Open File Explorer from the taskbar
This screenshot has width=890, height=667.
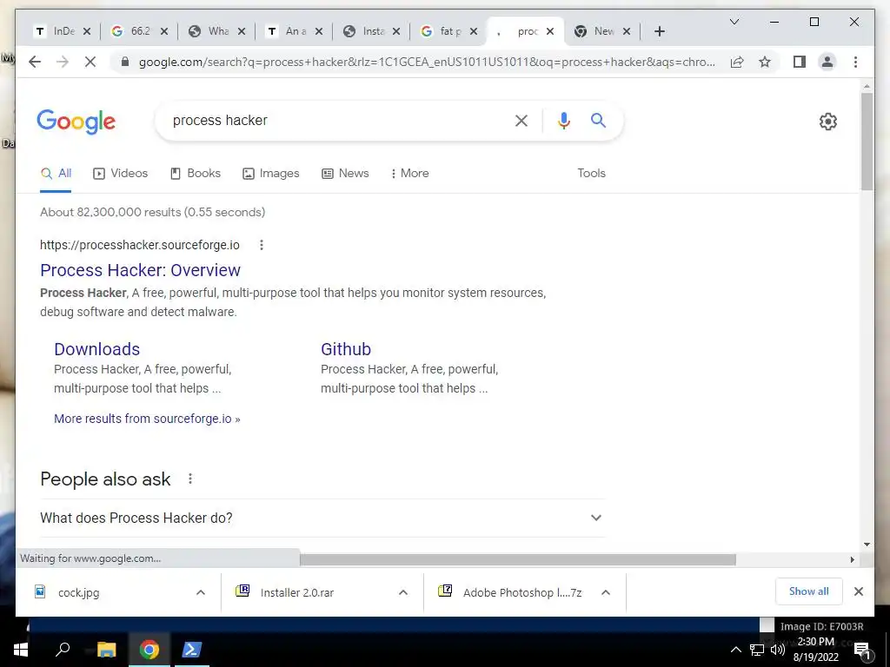point(106,650)
